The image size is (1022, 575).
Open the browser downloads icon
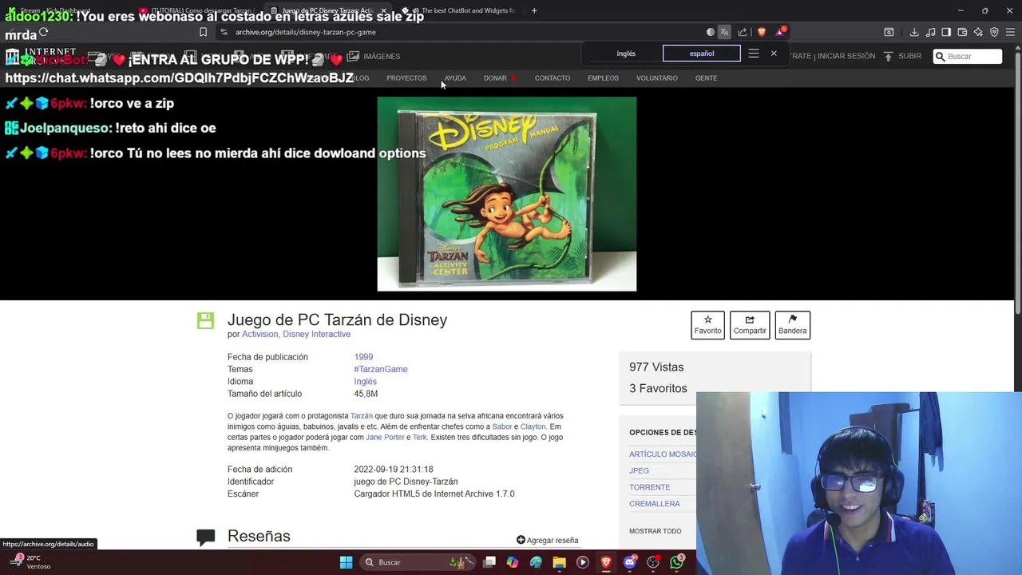[x=914, y=32]
